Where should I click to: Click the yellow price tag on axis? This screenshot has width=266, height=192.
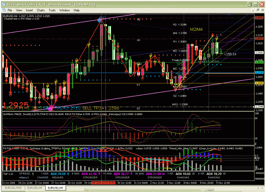coord(259,83)
